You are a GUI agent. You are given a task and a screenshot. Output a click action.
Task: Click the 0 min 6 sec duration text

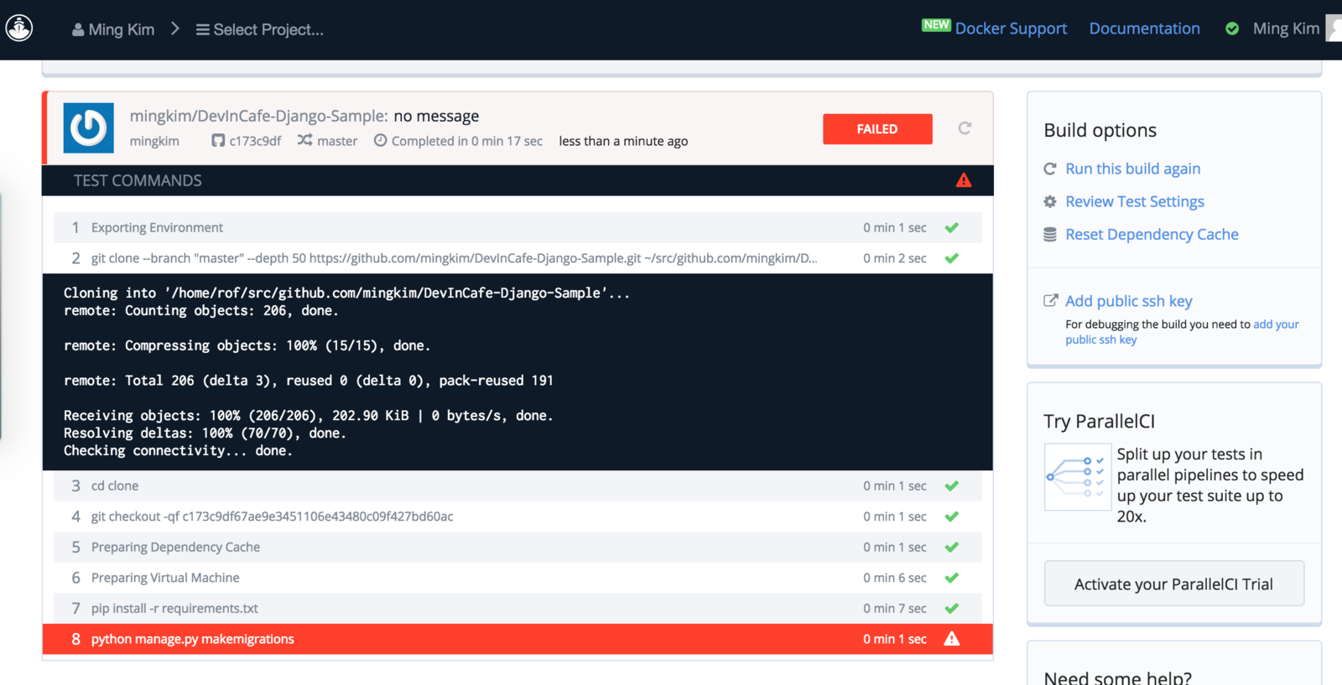(x=895, y=578)
